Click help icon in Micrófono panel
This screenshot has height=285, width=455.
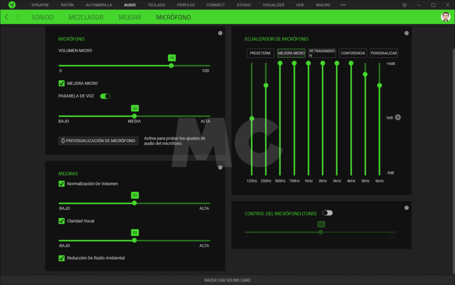pyautogui.click(x=220, y=33)
